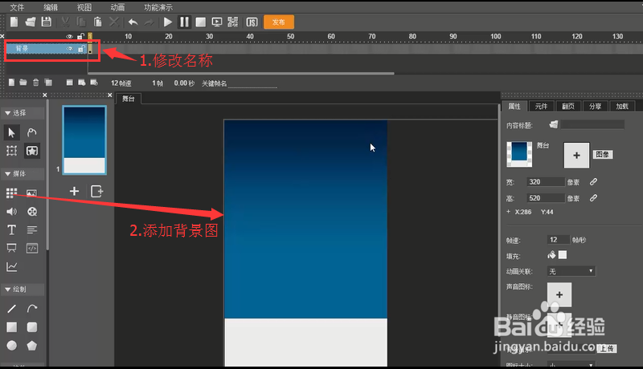Collapse the 选择 tool section

pos(8,113)
